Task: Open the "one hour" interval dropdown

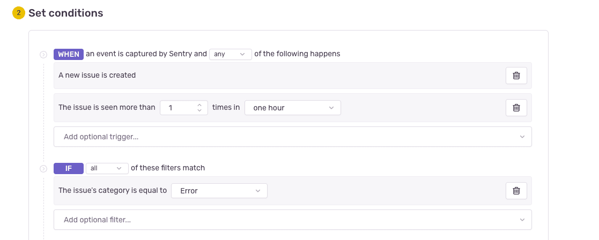Action: tap(292, 108)
